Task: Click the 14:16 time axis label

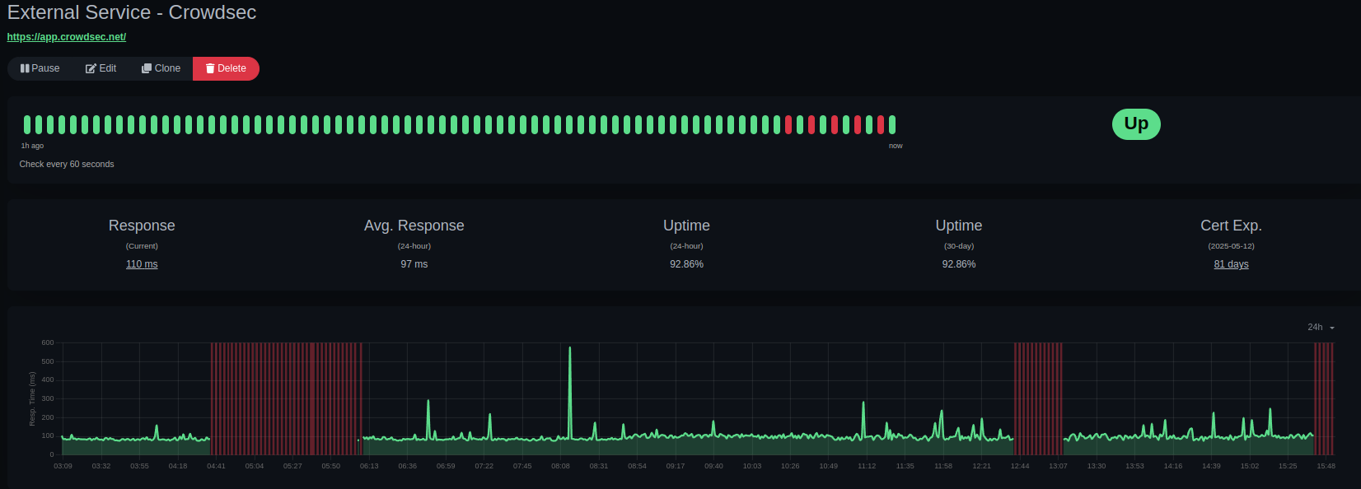Action: (x=1173, y=466)
